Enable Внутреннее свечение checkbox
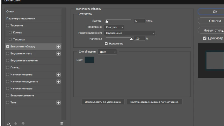Image resolution: width=224 pixels, height=126 pixels. [8, 60]
